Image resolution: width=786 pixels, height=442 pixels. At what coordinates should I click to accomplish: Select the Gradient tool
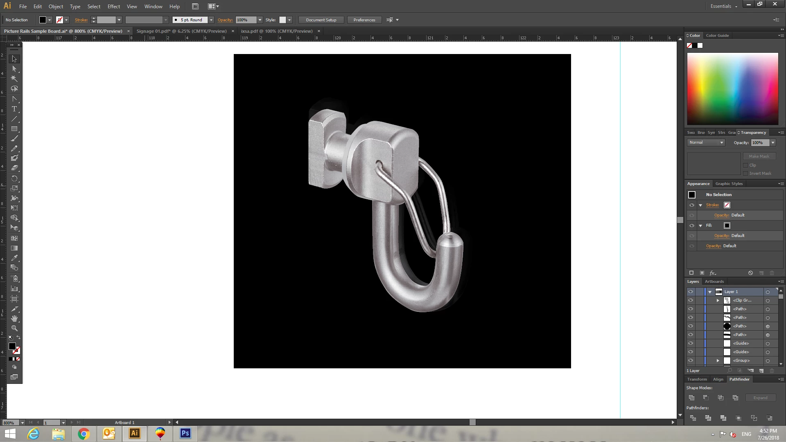14,248
